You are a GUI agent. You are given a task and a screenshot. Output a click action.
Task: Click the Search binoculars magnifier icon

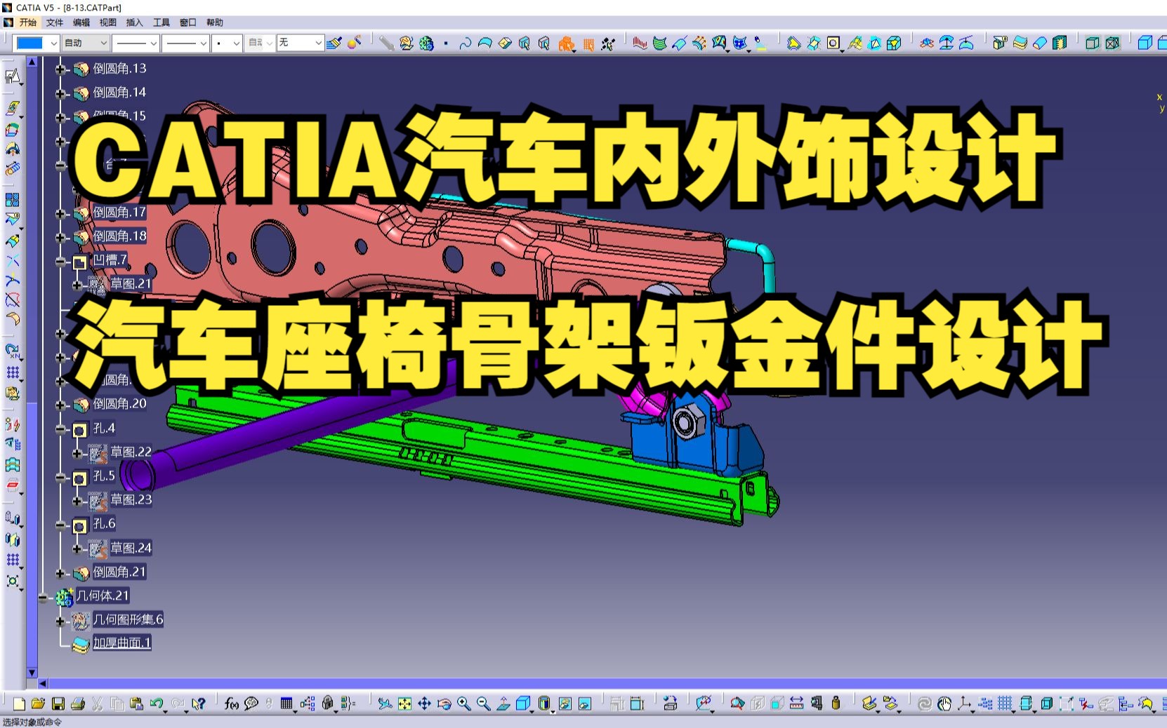tap(737, 703)
